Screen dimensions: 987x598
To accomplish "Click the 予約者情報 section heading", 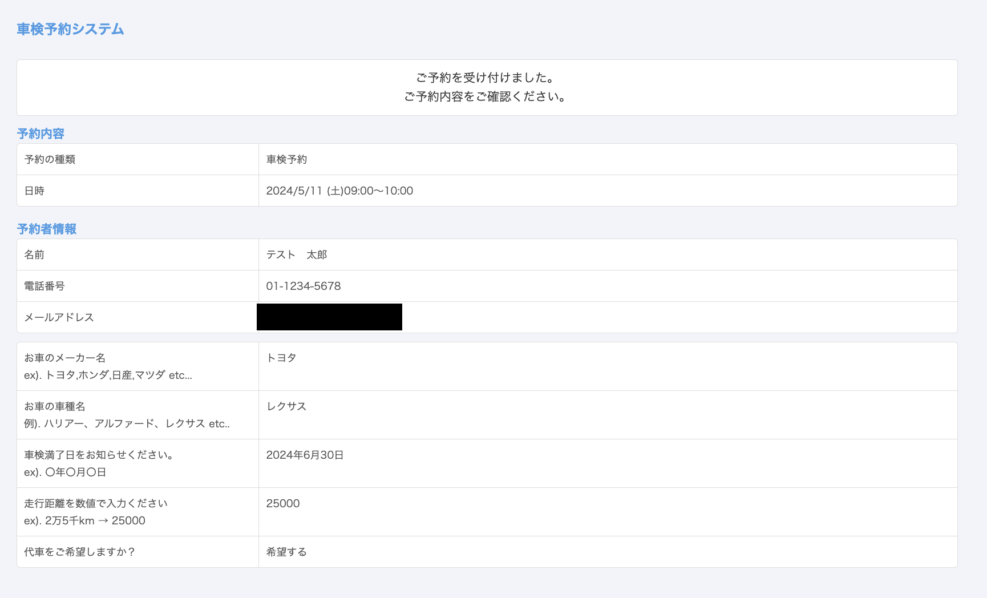I will click(x=47, y=229).
